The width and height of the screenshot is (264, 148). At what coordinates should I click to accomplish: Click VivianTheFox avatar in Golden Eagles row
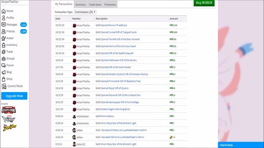pyautogui.click(x=74, y=109)
